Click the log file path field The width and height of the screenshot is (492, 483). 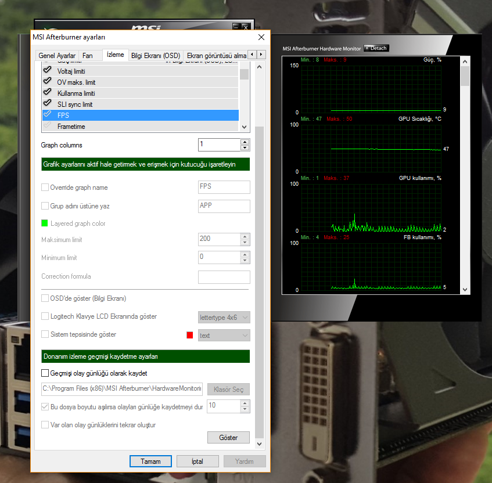tap(122, 389)
